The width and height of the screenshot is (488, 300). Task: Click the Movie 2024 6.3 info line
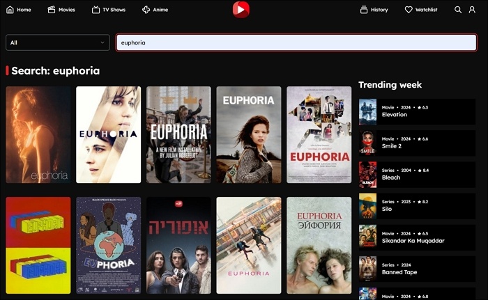coord(405,108)
